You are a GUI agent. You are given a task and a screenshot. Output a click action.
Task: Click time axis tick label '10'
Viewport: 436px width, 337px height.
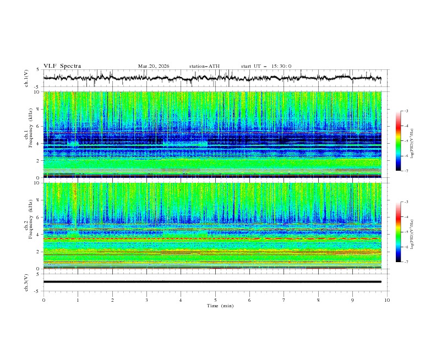pos(387,300)
